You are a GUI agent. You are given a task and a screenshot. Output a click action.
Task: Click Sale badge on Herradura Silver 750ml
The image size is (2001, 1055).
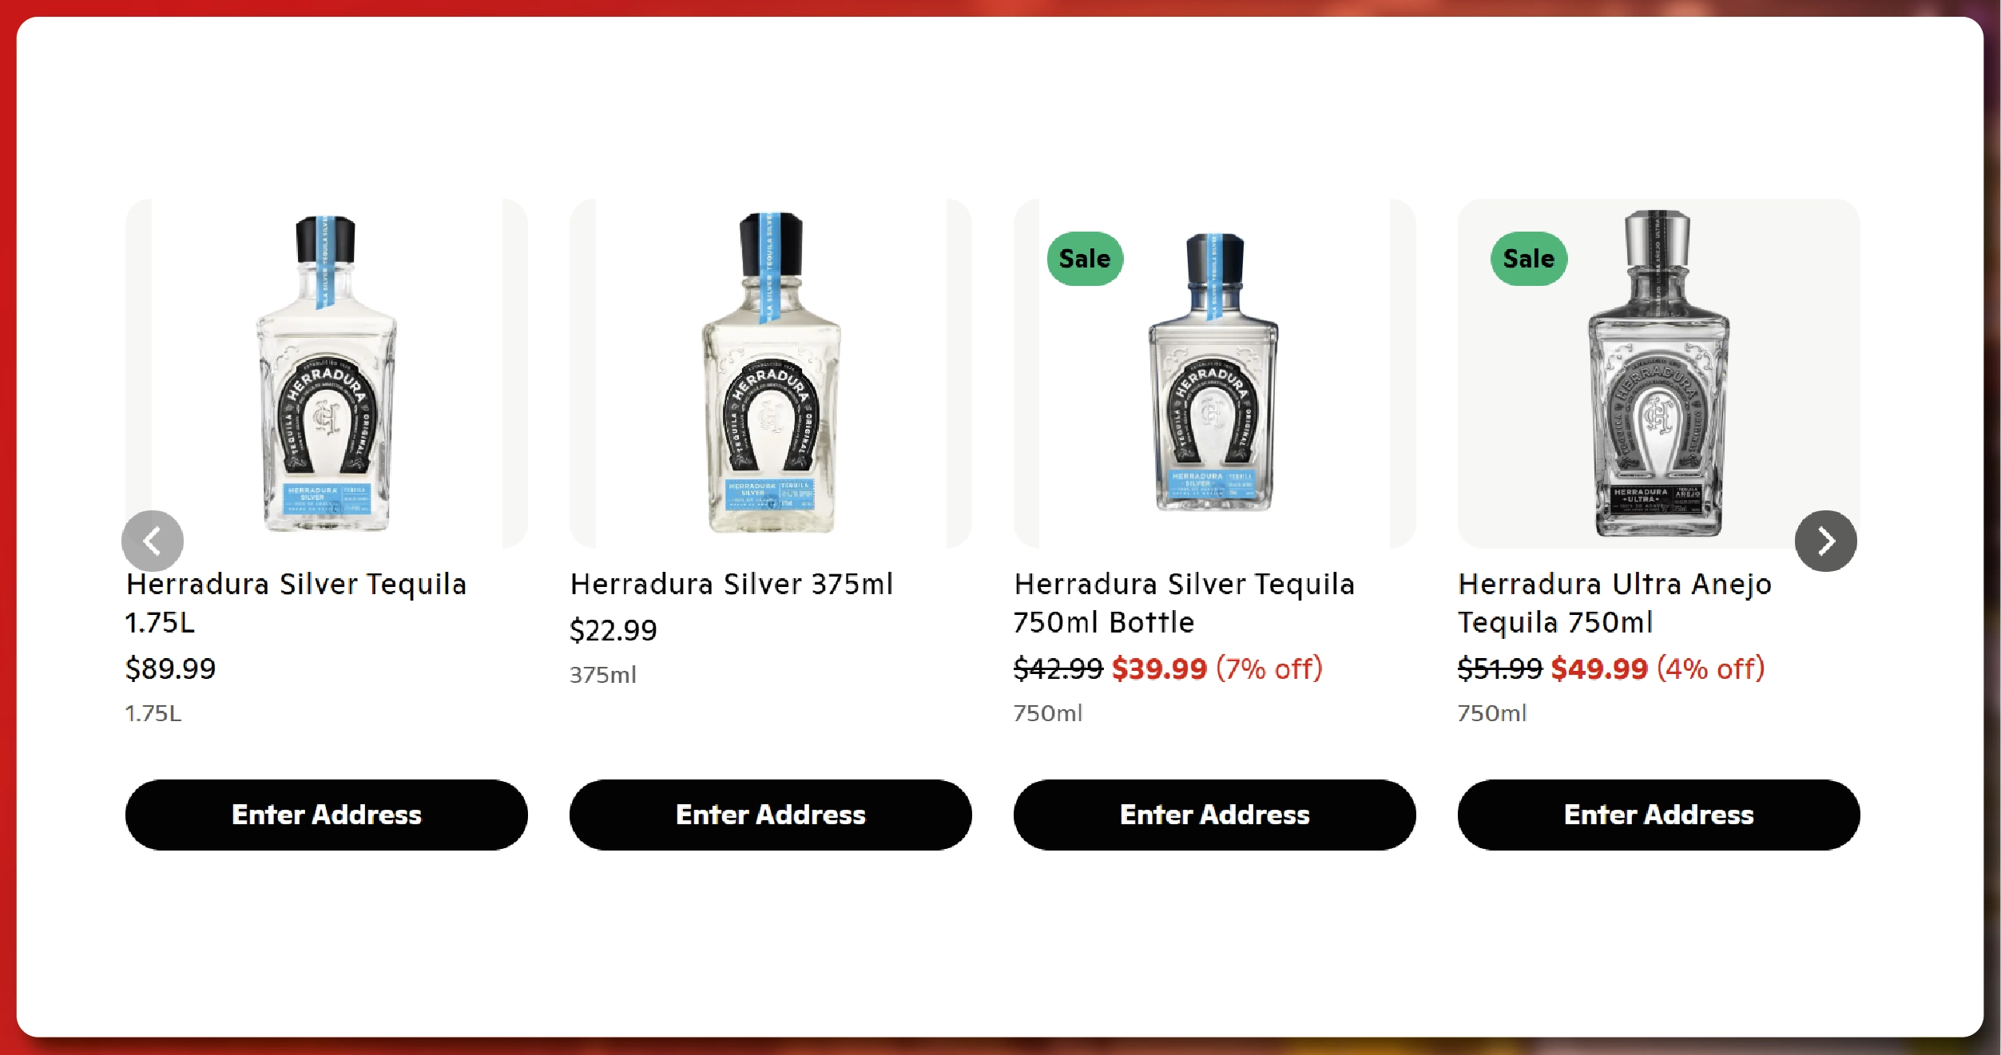click(1084, 259)
